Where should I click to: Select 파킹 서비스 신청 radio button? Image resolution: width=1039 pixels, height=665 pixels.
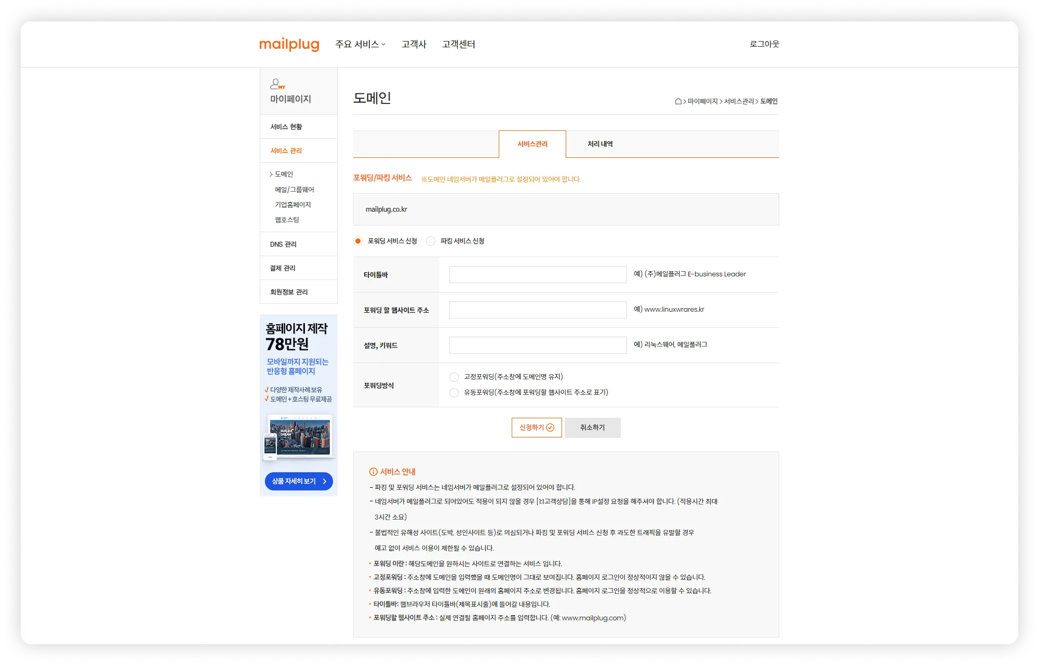click(x=431, y=241)
